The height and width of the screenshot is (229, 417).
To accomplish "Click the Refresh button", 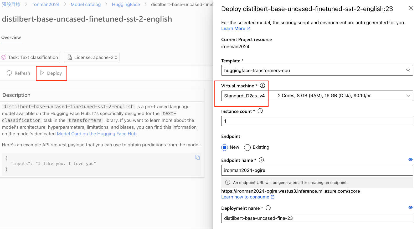I will coord(18,73).
